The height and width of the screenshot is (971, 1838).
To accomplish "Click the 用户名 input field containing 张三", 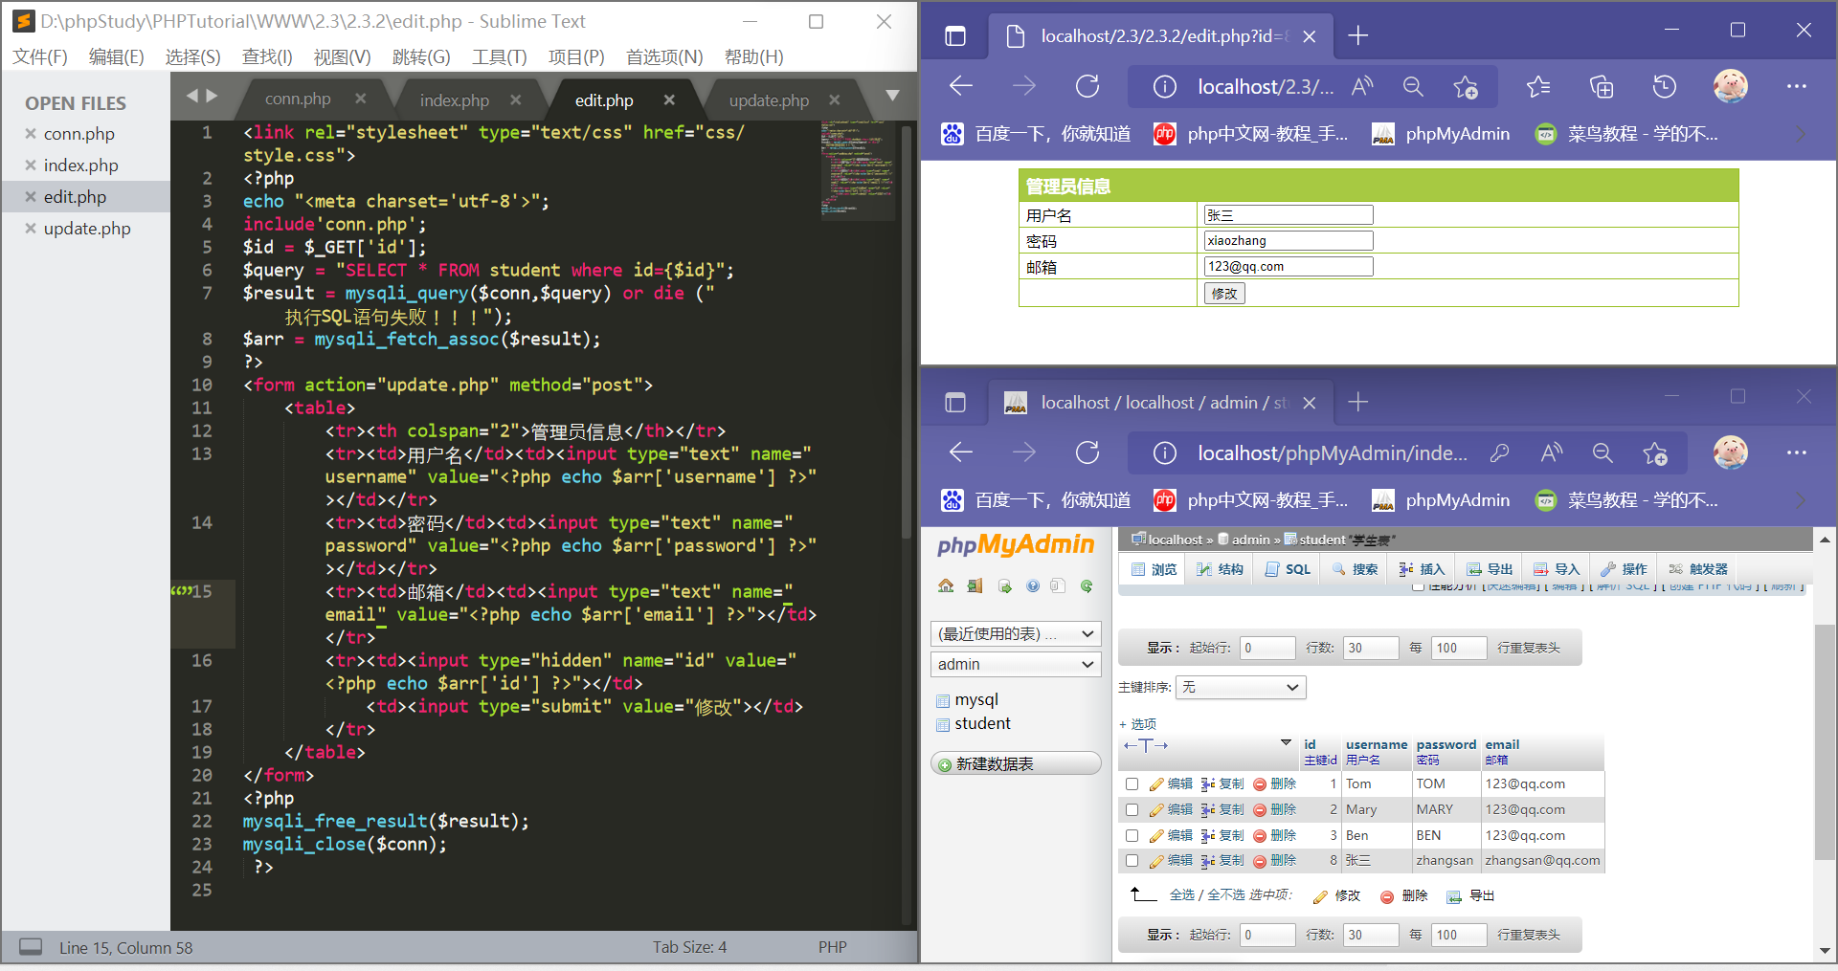I will coord(1289,215).
